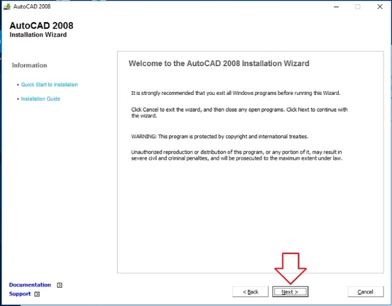
Task: Click the 'It is strongly recommended' sentence
Action: click(x=236, y=93)
